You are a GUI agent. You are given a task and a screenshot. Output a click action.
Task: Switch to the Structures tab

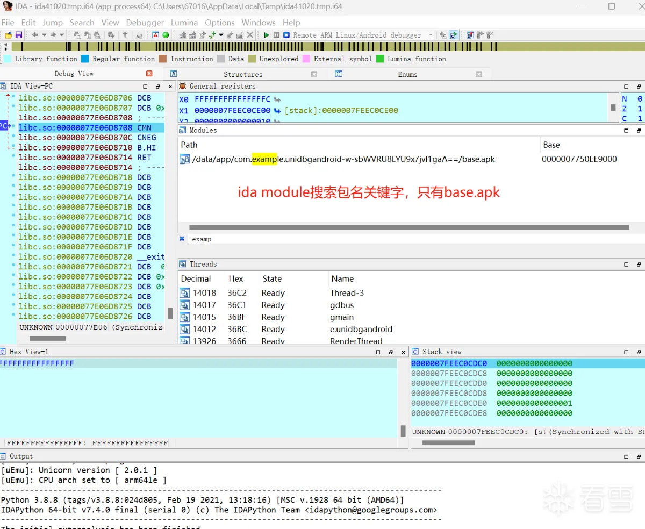point(242,74)
